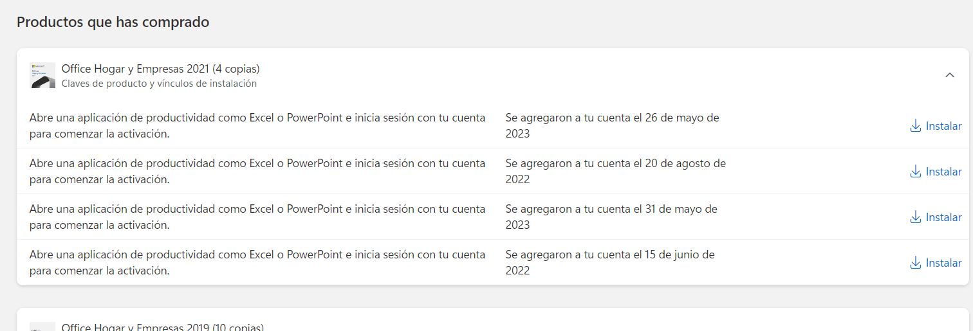Click download icon for 31 de mayo 2023 copy

coord(915,217)
